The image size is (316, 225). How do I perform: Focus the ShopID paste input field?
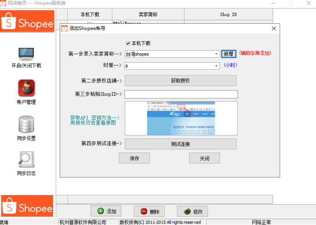[181, 95]
